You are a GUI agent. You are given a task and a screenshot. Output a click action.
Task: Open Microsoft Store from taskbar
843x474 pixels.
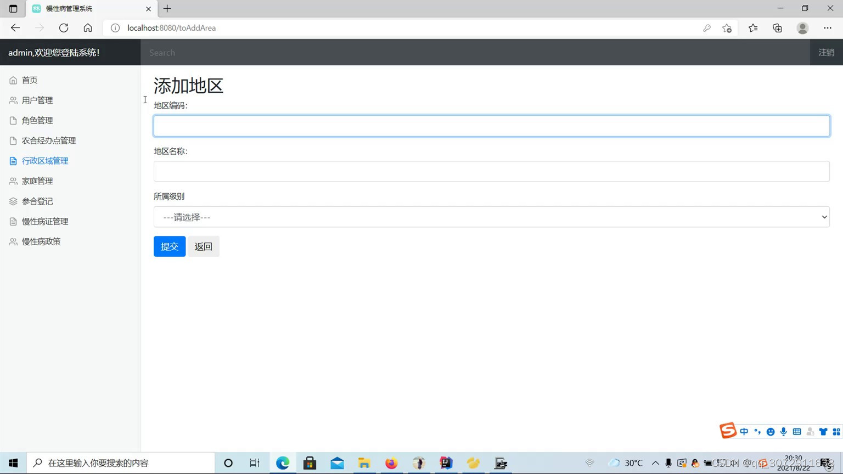point(310,463)
